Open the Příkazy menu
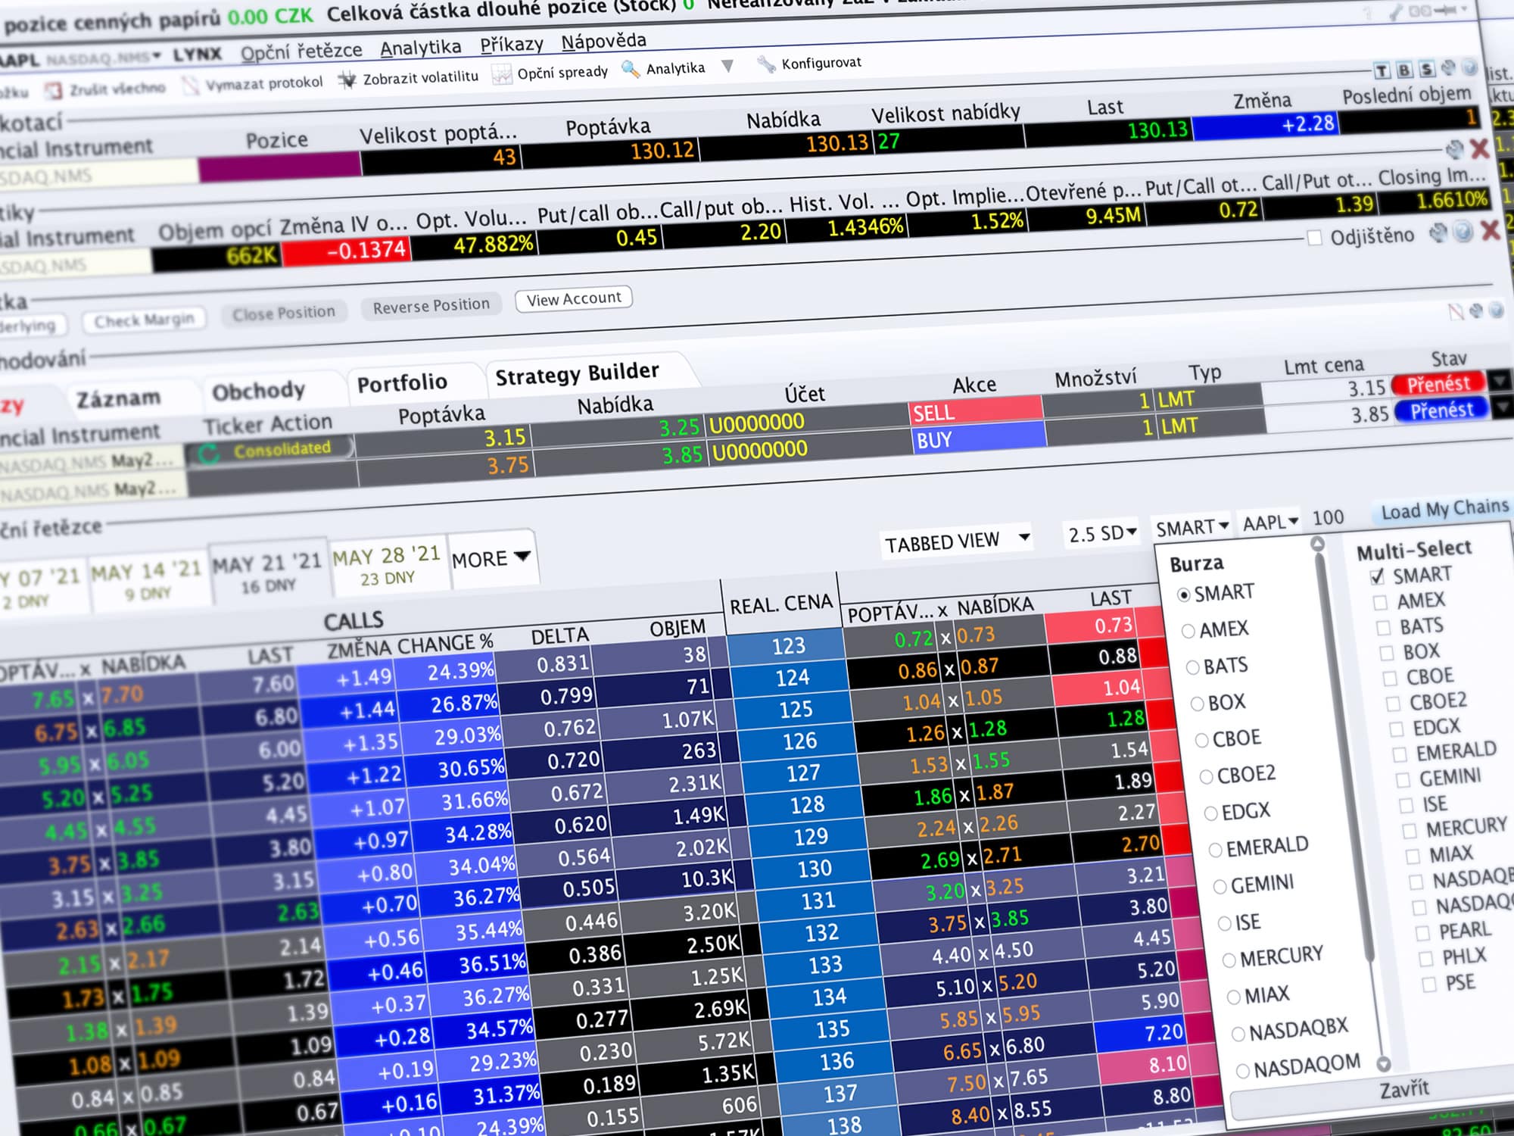Image resolution: width=1514 pixels, height=1136 pixels. coord(512,44)
